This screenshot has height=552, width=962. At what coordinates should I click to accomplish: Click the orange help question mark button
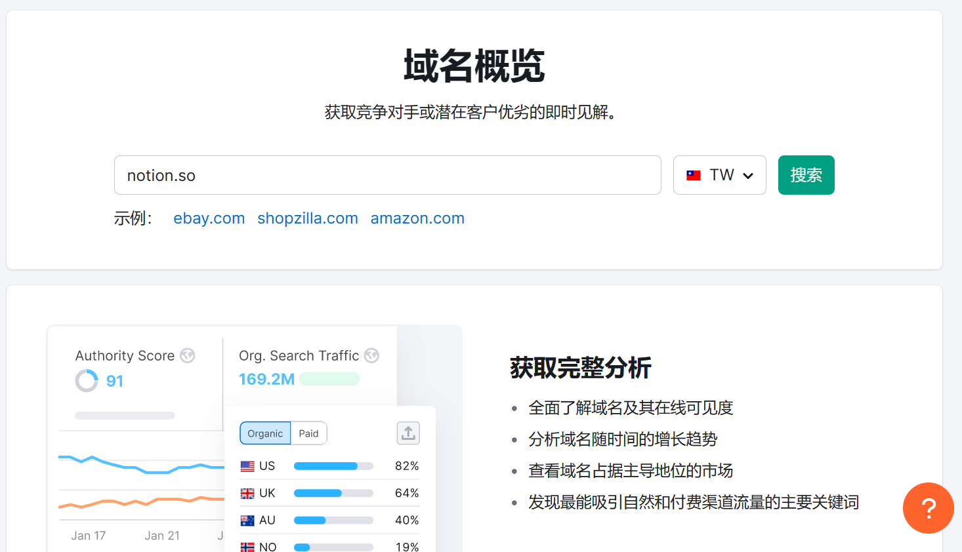[x=928, y=508]
